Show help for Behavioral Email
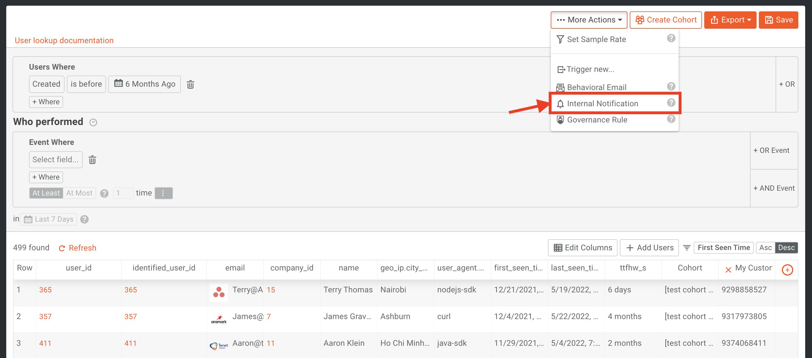The height and width of the screenshot is (358, 812). 671,86
